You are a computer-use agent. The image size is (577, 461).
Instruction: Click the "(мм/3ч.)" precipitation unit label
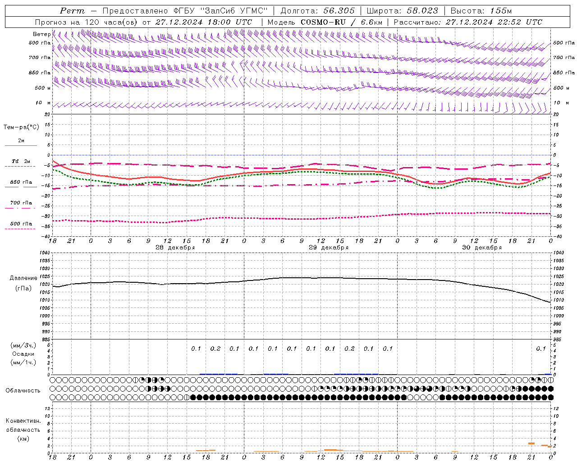23,346
